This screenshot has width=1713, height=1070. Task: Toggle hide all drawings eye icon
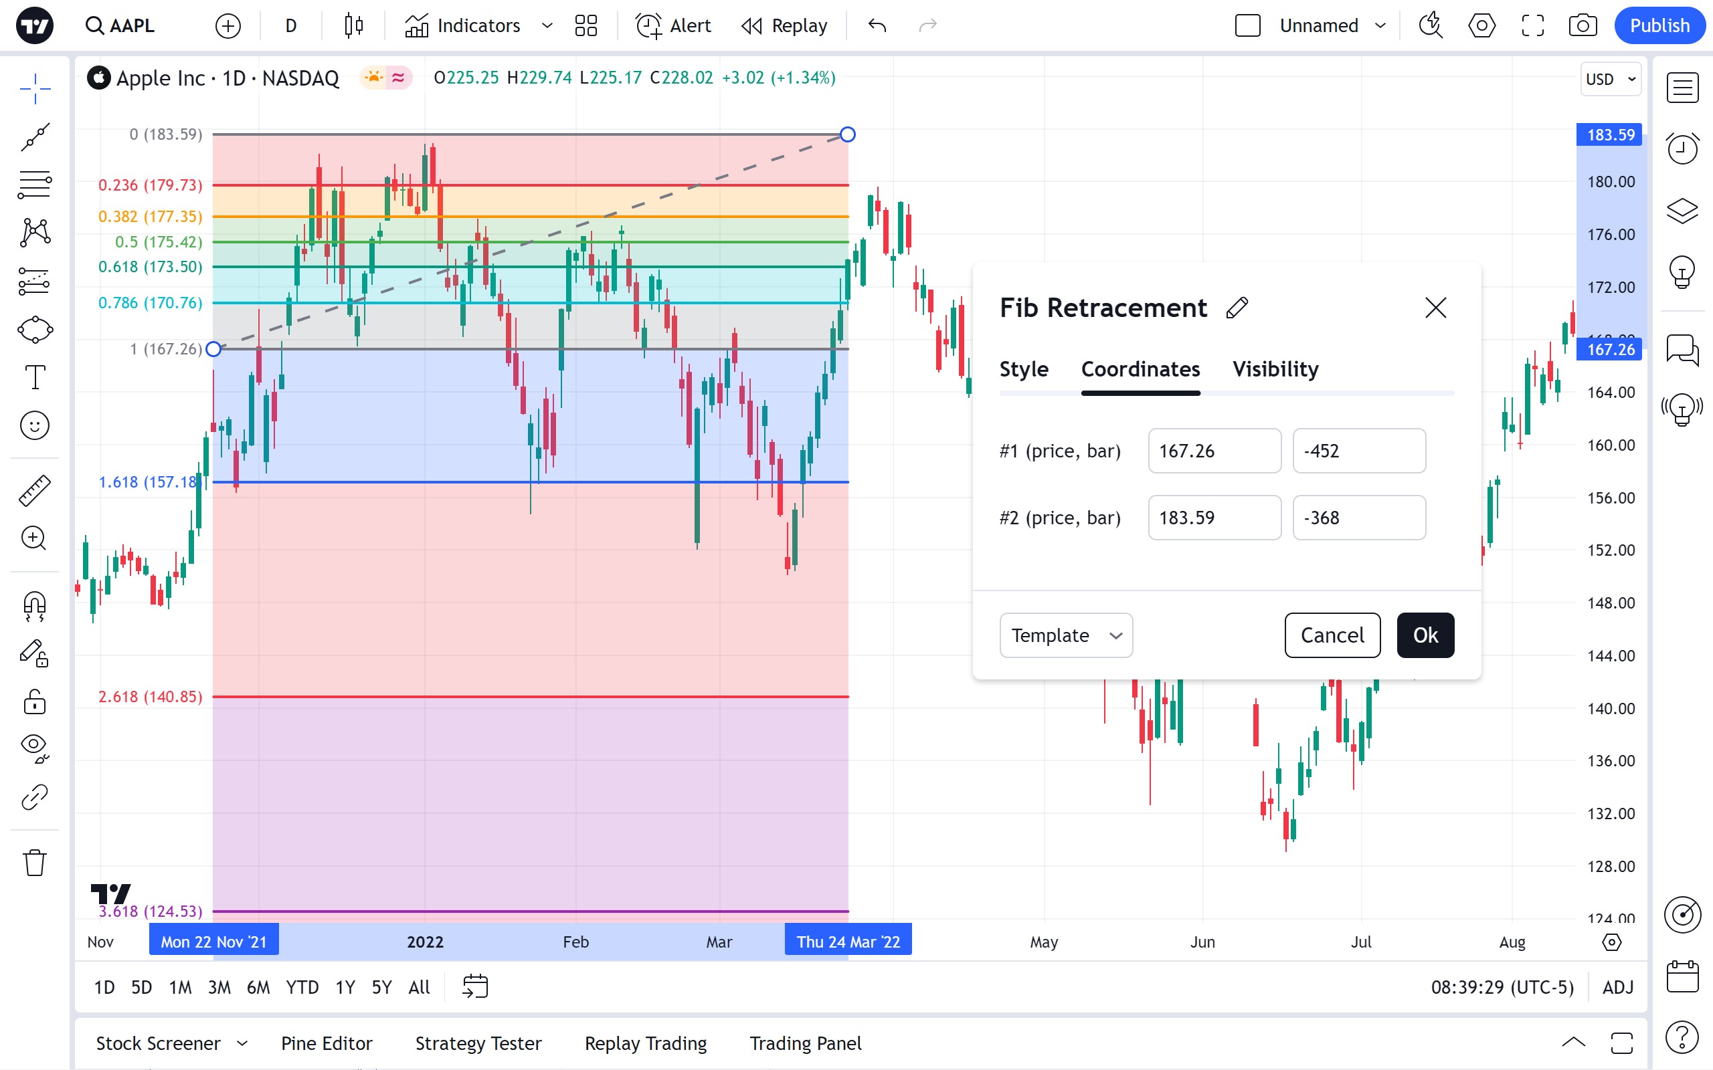[35, 747]
